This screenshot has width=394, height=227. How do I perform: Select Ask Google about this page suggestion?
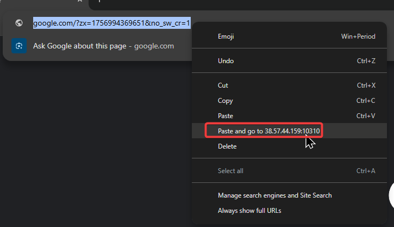click(x=97, y=46)
